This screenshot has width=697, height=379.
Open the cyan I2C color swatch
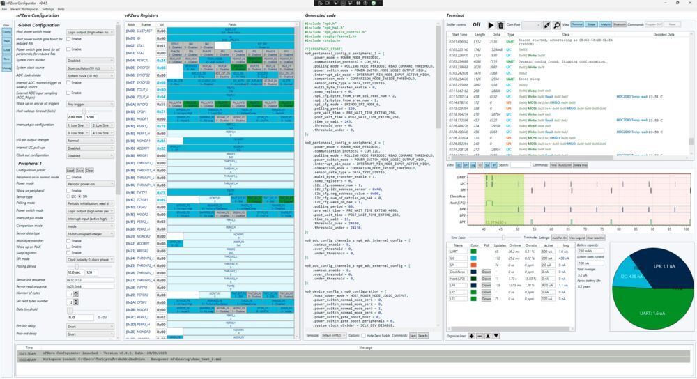[473, 258]
